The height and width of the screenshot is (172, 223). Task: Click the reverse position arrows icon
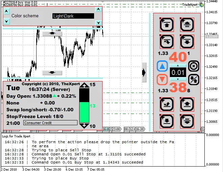pos(194,79)
